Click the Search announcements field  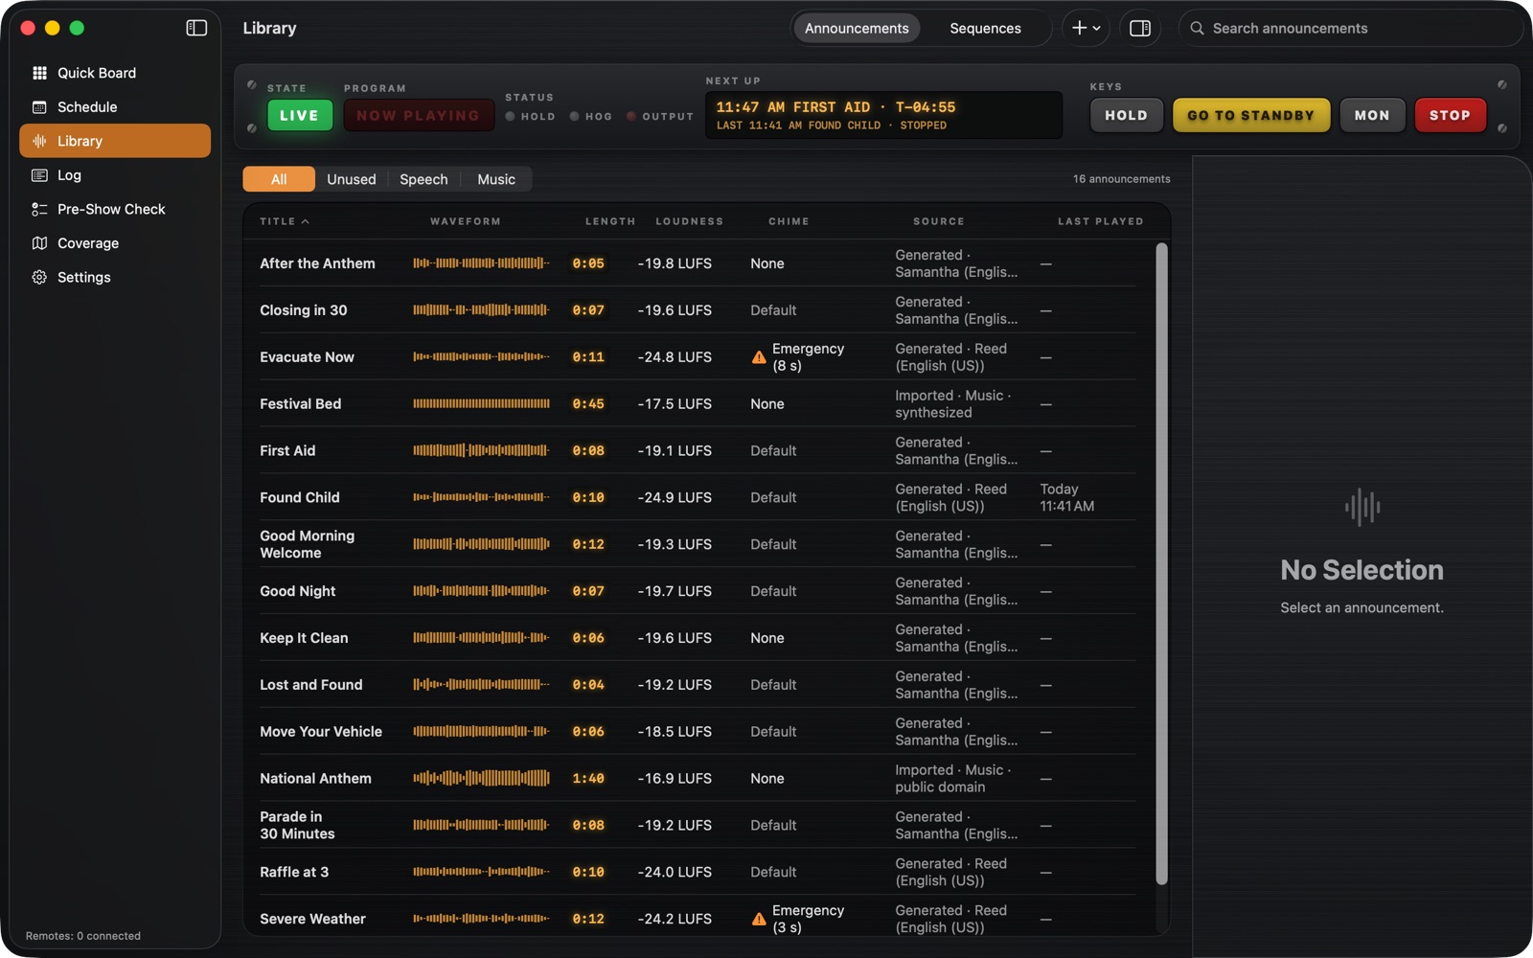[x=1351, y=28]
